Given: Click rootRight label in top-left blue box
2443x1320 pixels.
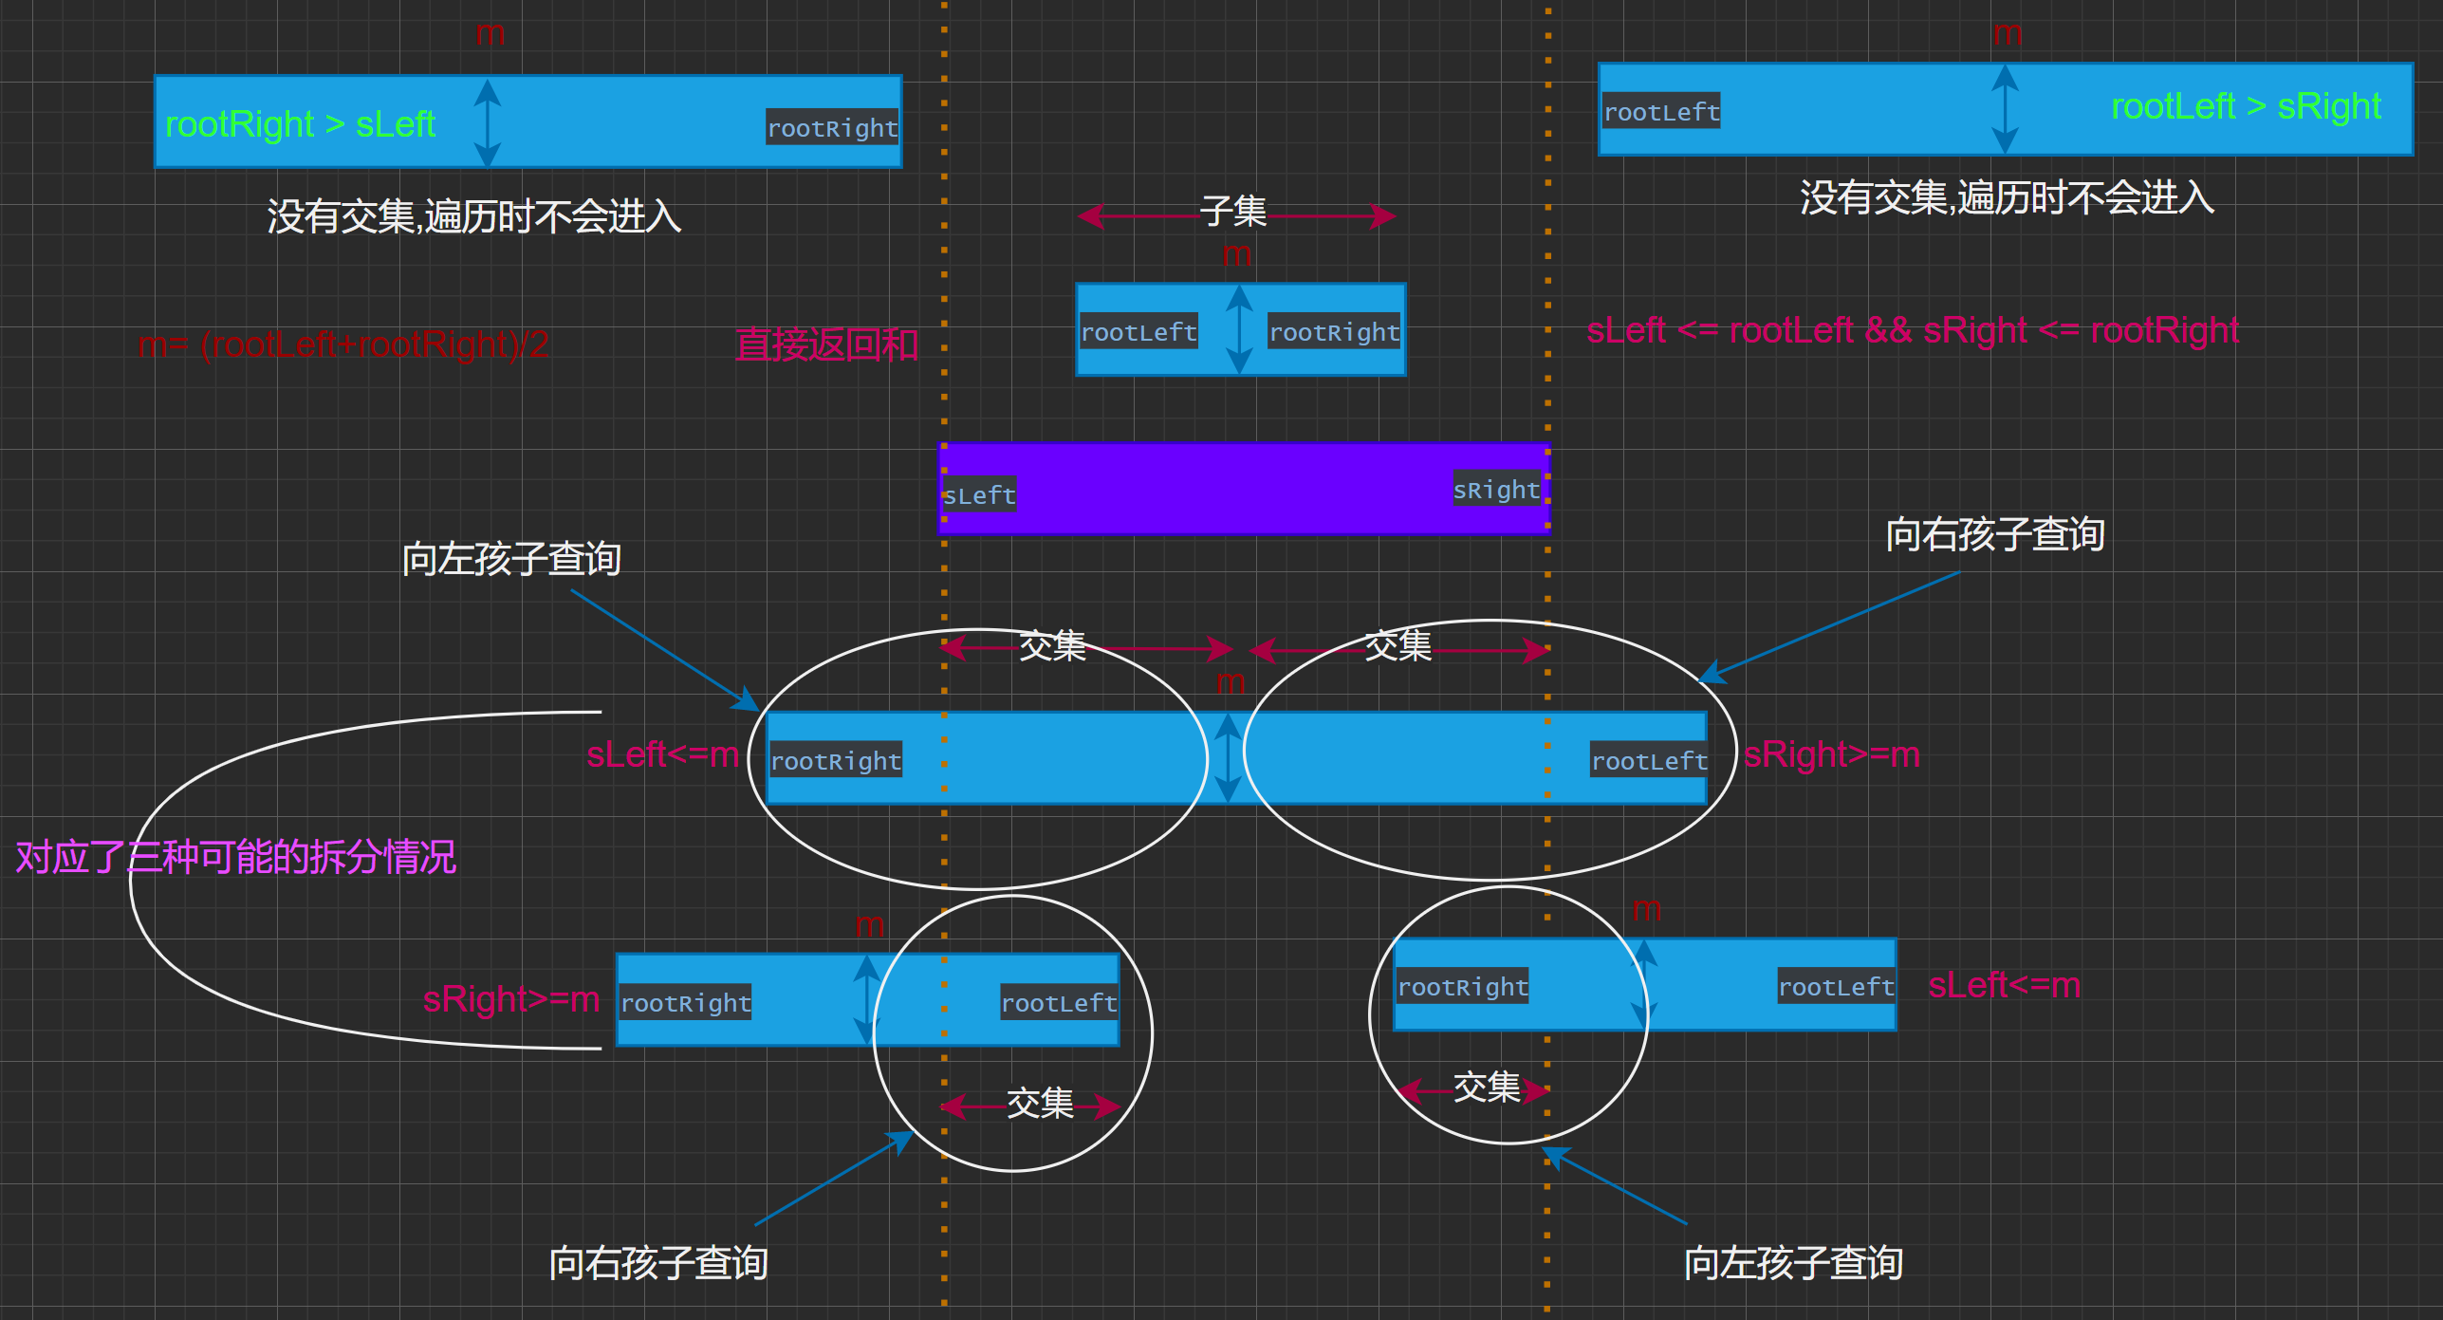Looking at the screenshot, I should (x=832, y=127).
